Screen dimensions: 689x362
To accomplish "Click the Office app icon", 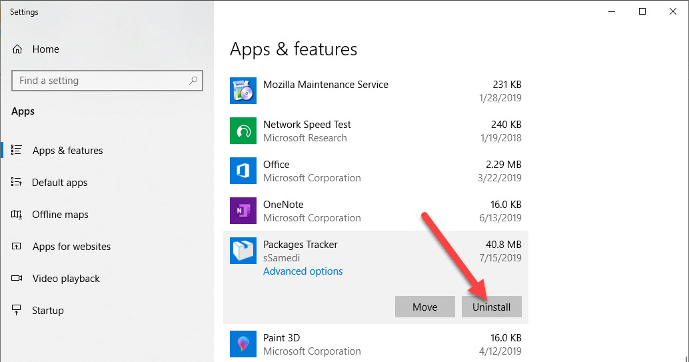I will [x=243, y=171].
